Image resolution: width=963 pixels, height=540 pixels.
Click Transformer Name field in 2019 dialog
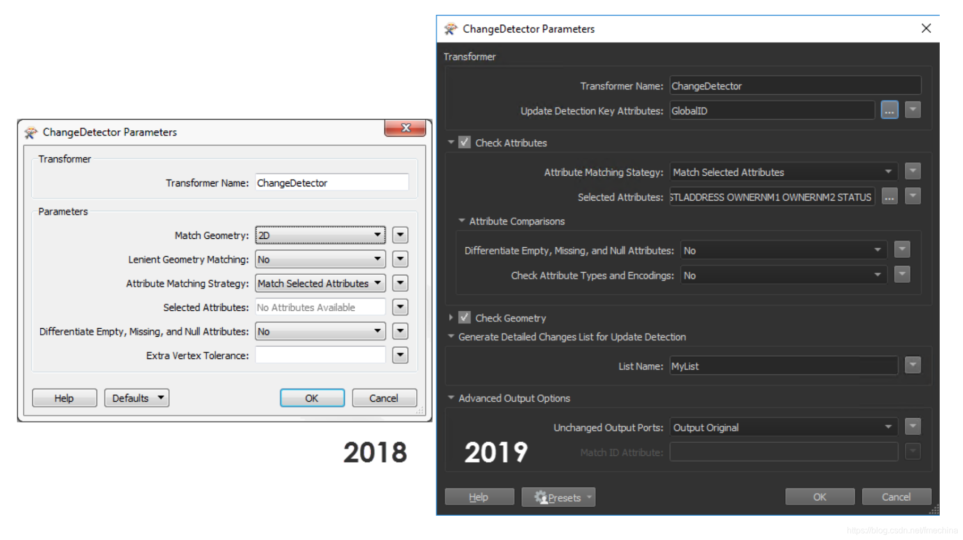click(x=795, y=86)
